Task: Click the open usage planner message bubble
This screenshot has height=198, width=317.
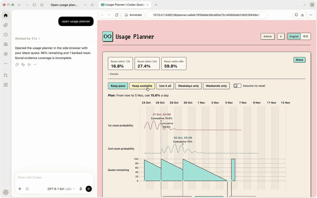Action: [76, 21]
